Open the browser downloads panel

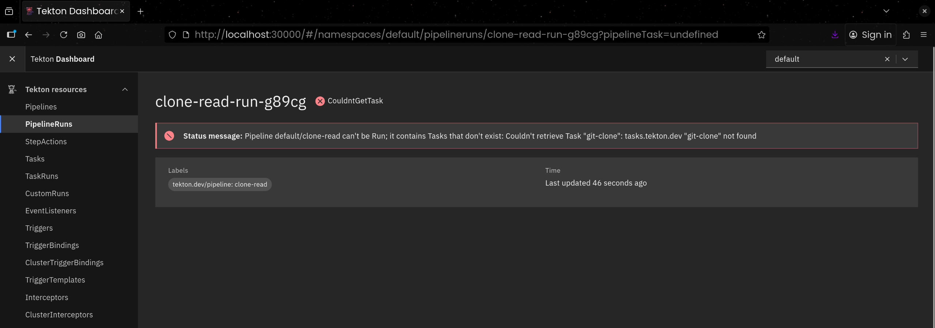(835, 35)
